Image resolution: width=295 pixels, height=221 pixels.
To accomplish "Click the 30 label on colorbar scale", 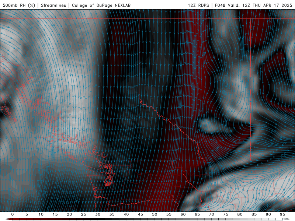I will 98,214.
